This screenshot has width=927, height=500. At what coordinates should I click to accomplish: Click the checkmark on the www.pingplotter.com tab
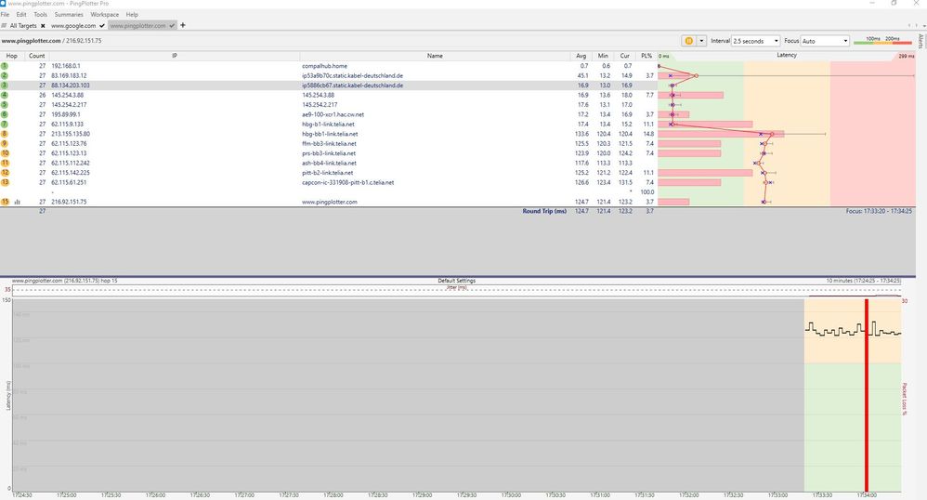172,26
